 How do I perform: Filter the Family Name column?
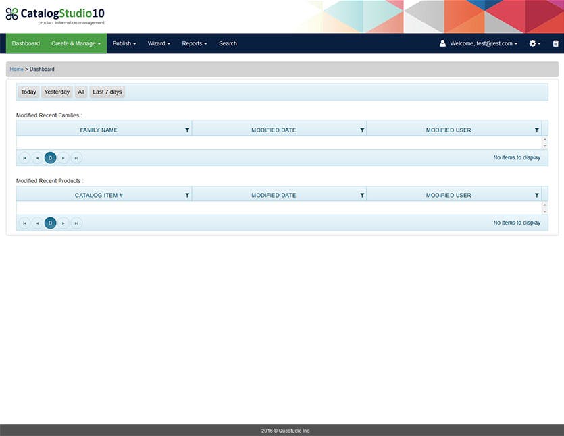coord(187,130)
